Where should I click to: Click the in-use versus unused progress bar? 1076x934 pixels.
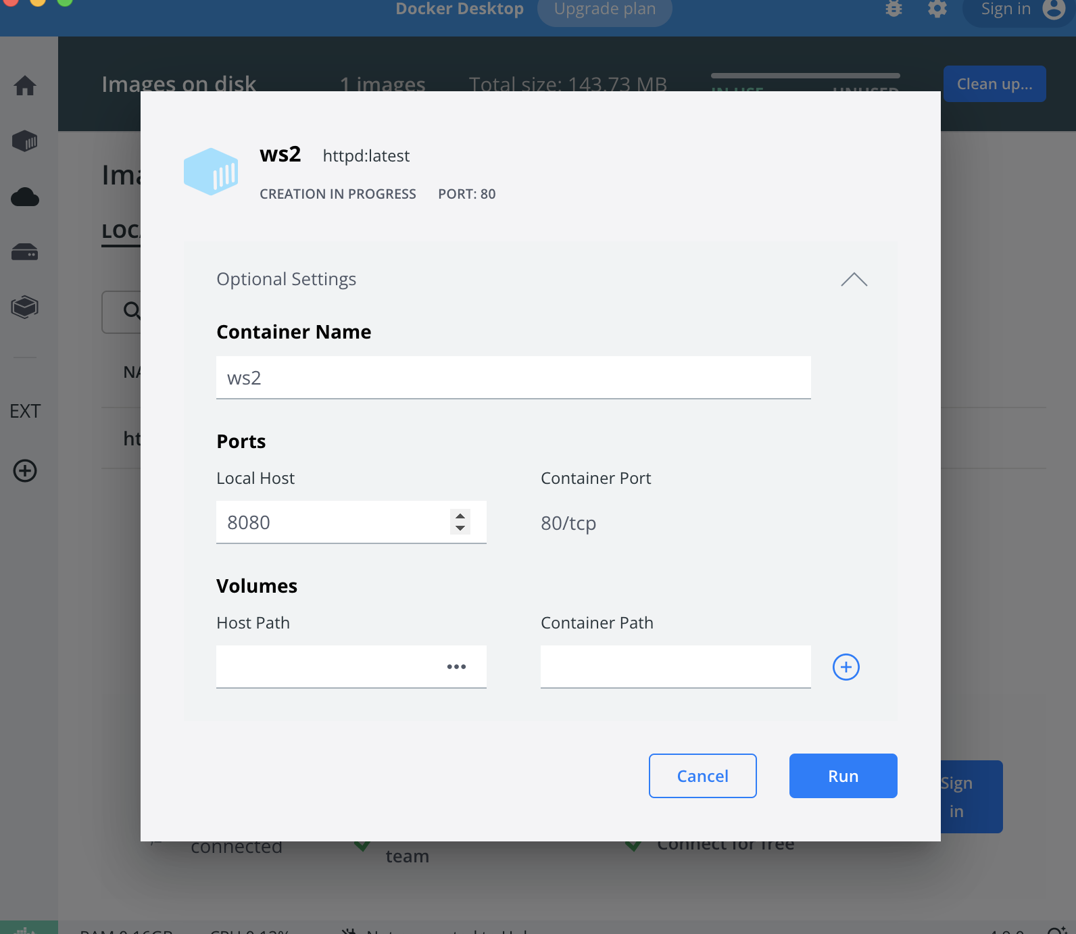tap(806, 76)
